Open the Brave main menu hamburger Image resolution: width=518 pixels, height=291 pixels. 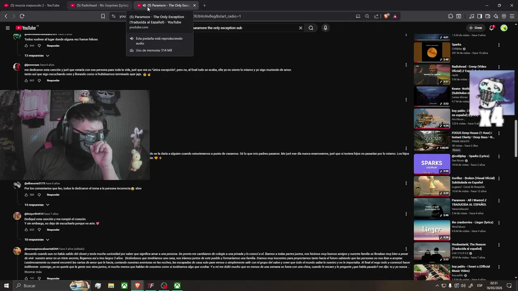[x=512, y=16]
